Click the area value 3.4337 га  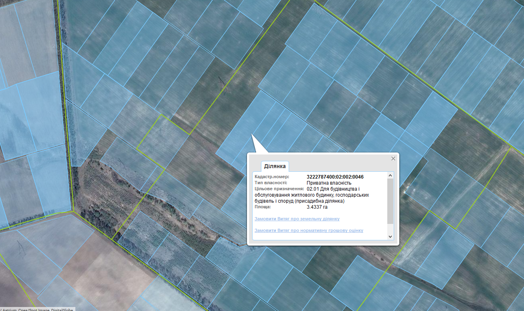point(317,207)
